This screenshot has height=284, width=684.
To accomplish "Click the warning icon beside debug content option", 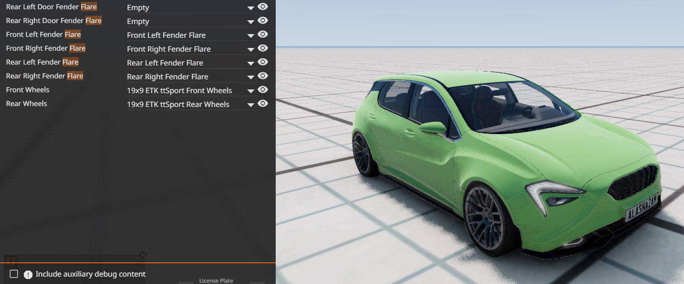I will (x=28, y=274).
